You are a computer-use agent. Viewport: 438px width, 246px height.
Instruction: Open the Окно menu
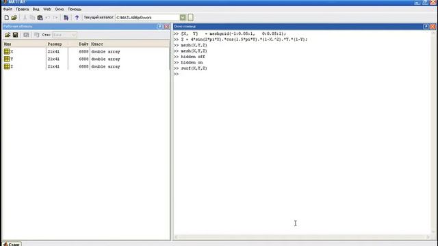pyautogui.click(x=60, y=9)
